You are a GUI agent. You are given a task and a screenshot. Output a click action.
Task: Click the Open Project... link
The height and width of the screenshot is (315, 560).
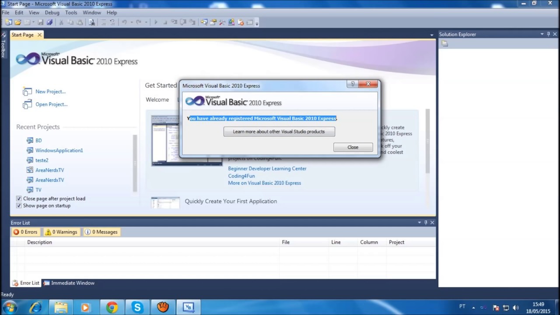52,105
